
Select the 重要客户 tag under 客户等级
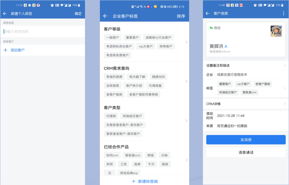132,38
